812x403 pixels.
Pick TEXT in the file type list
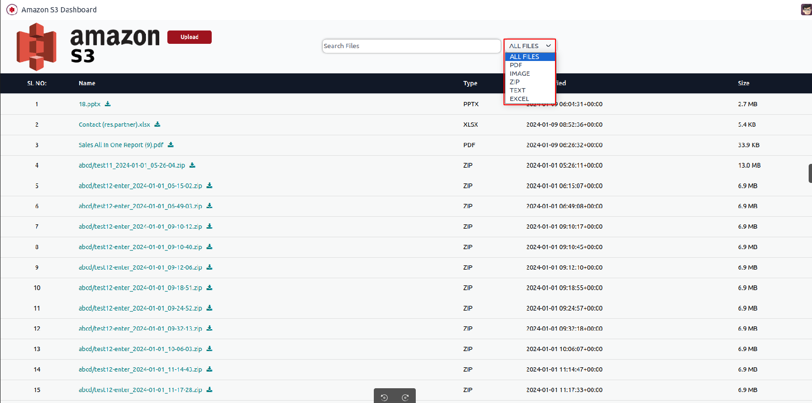(x=530, y=91)
